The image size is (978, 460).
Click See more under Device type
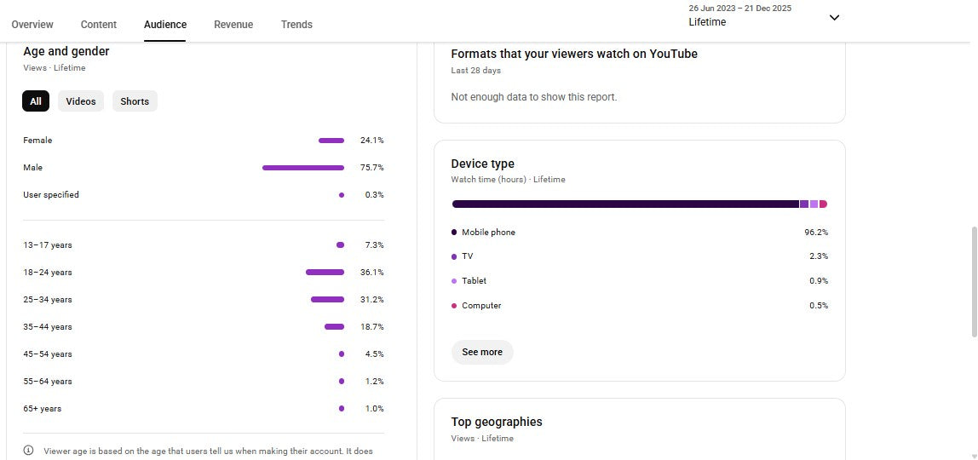(x=482, y=352)
